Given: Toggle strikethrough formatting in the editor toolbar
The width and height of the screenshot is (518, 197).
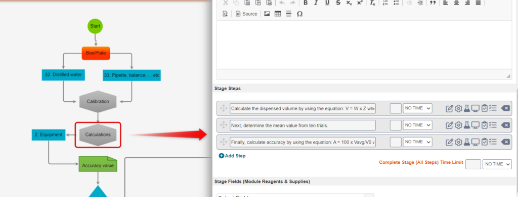Looking at the screenshot, I should (x=337, y=3).
